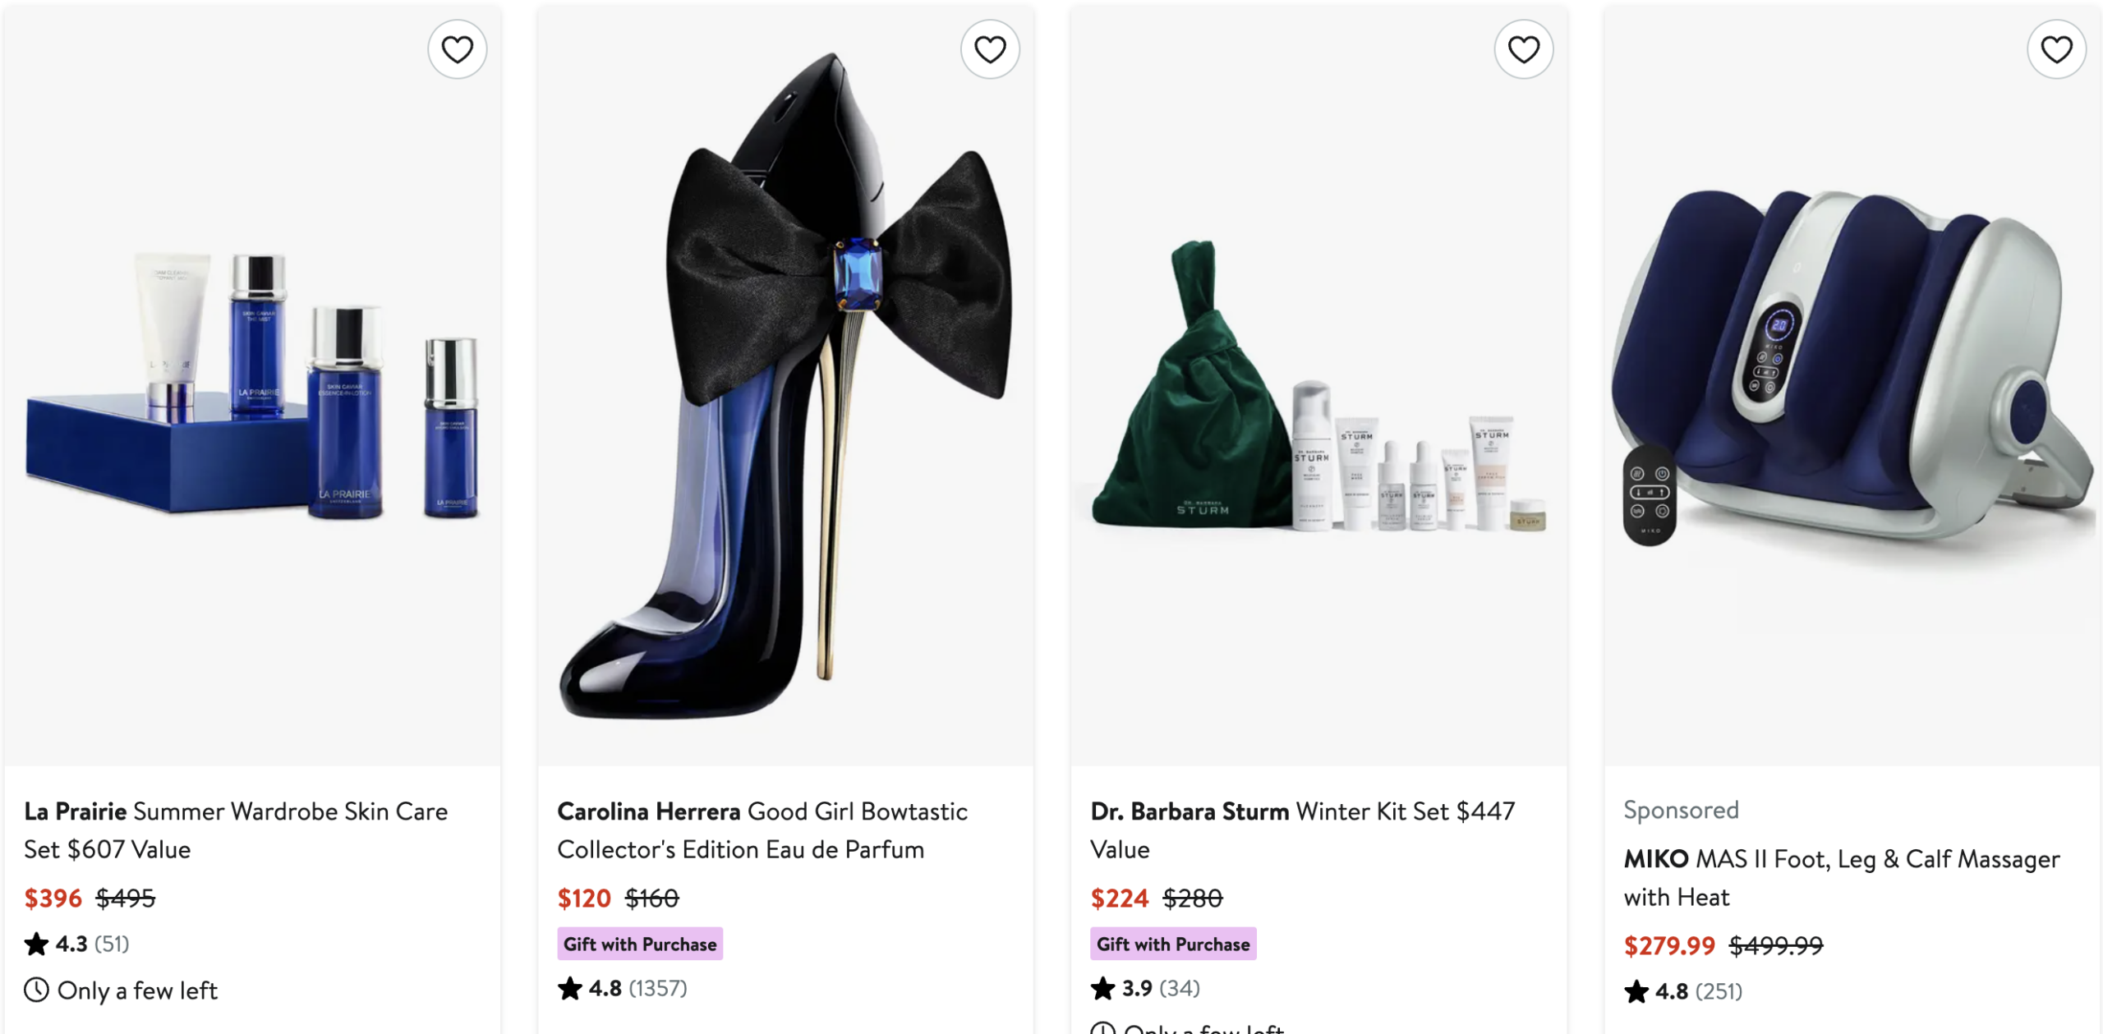The image size is (2103, 1034).
Task: Toggle the heart on Carolina Herrera perfume
Action: click(990, 49)
